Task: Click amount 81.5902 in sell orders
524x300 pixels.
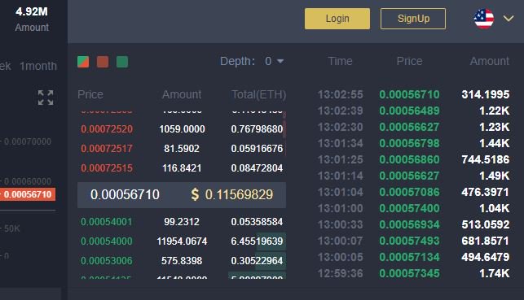Action: 182,148
